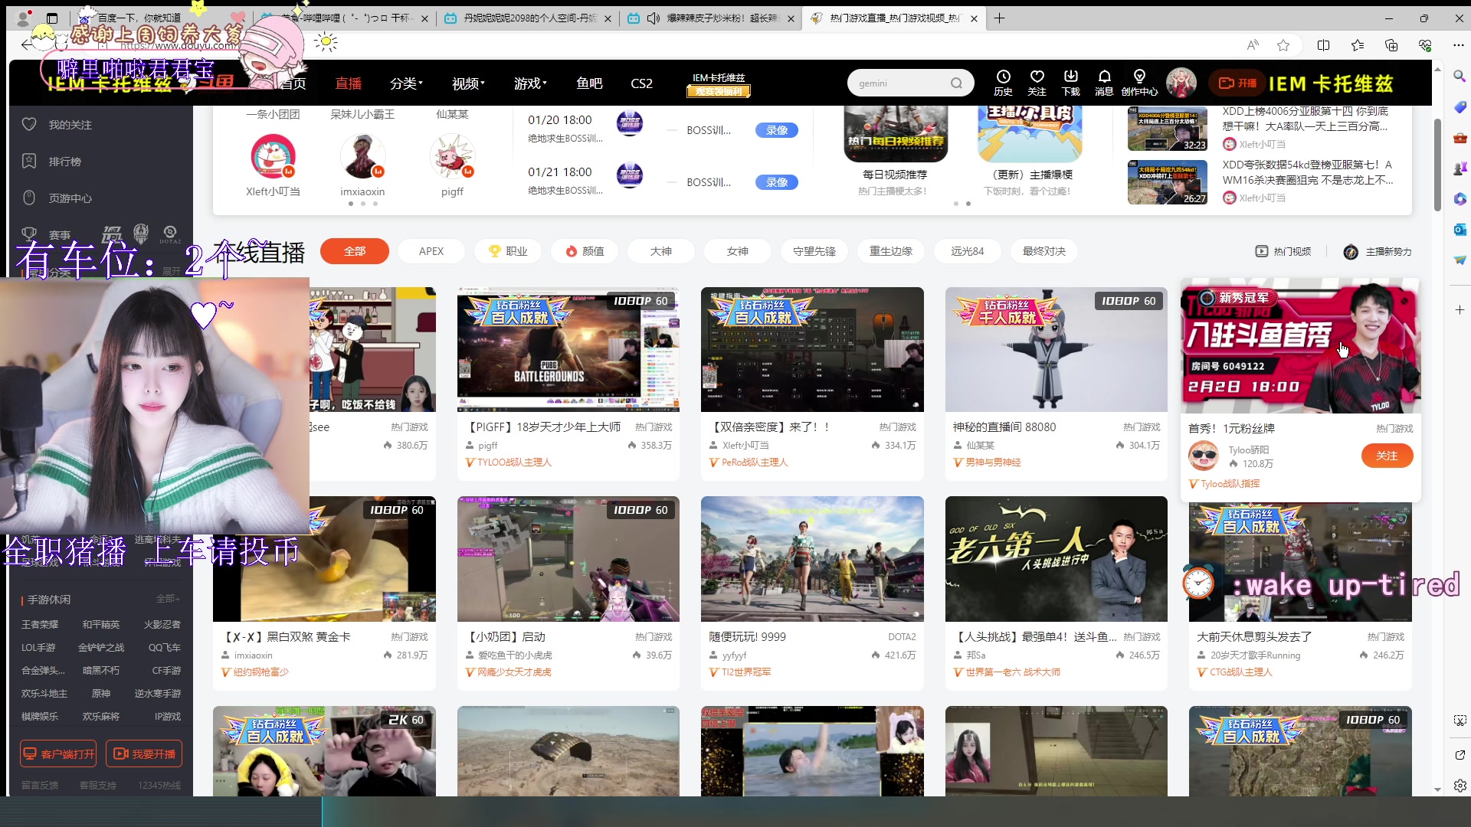Click the Follow (关注) heart icon
The width and height of the screenshot is (1471, 827).
[x=1037, y=77]
